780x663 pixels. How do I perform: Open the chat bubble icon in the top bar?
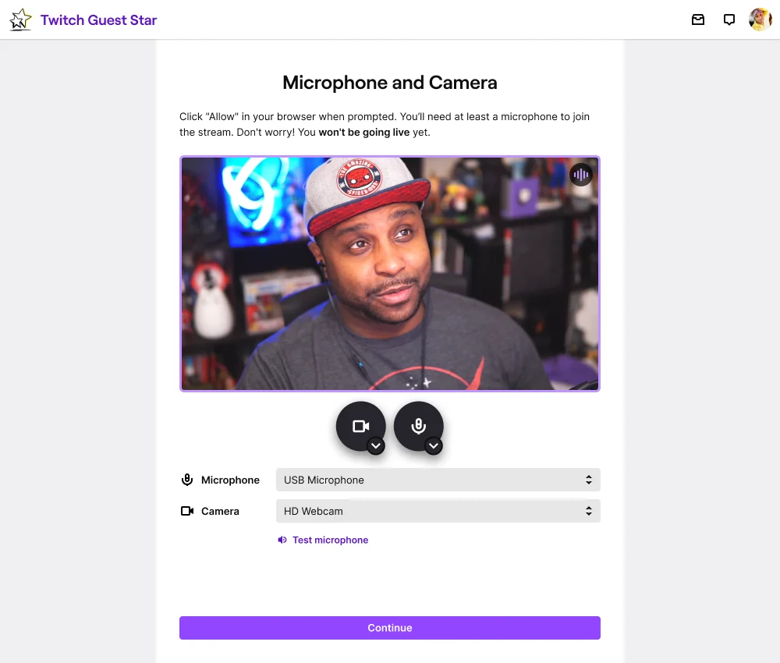click(729, 19)
